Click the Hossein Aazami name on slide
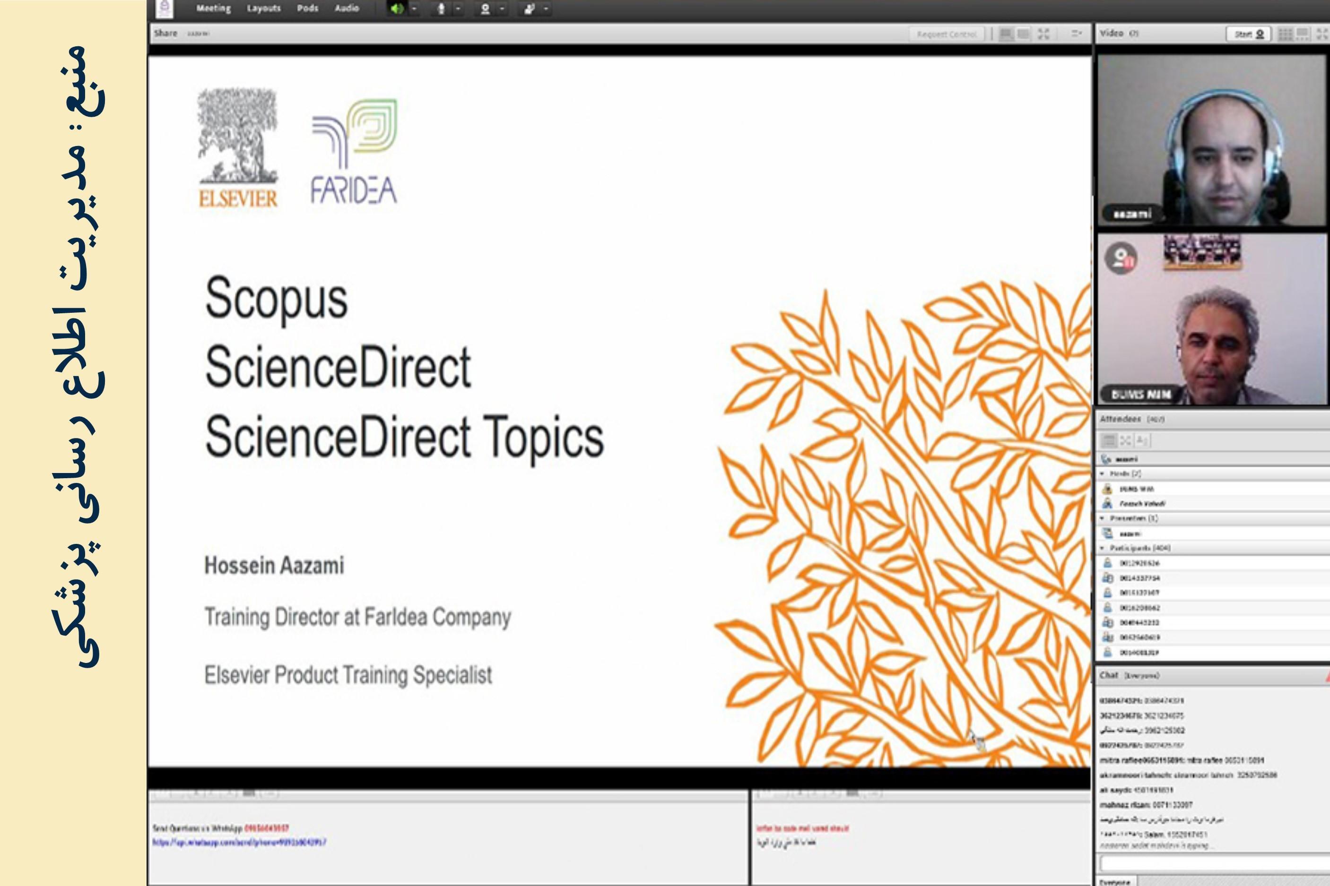This screenshot has height=886, width=1330. (274, 565)
